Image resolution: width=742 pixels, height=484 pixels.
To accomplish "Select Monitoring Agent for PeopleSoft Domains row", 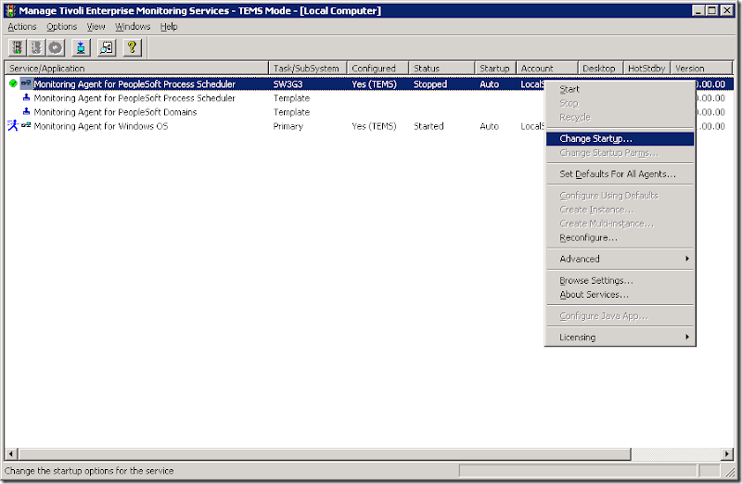I will click(115, 112).
